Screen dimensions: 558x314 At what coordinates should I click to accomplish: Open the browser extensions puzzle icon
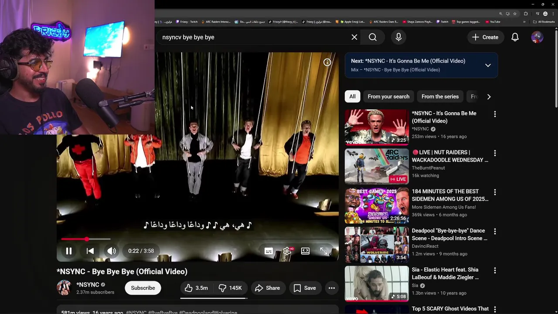pos(526,14)
